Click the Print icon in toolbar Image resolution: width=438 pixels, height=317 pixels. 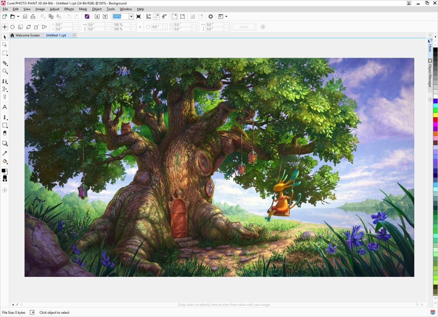click(x=33, y=16)
